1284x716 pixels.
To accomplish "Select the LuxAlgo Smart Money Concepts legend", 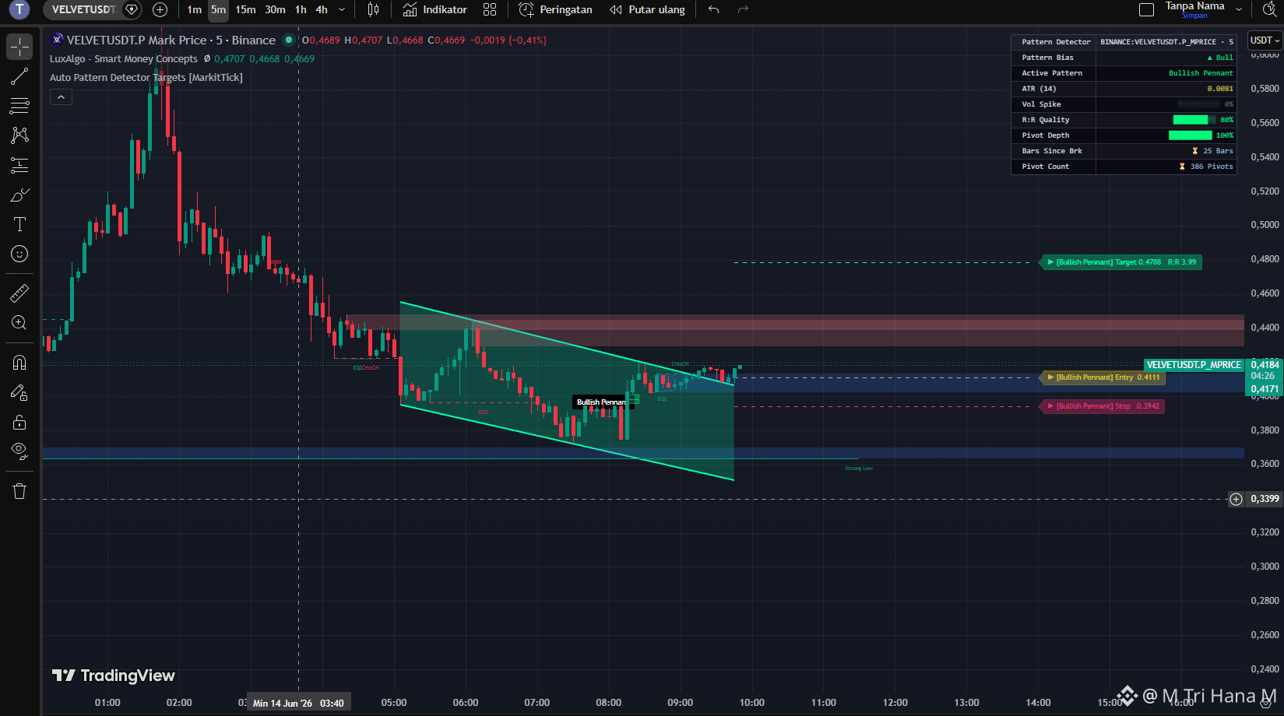I will tap(124, 59).
